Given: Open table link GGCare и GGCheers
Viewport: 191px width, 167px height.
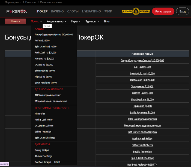Looking at the screenshot, I should coord(142,145).
